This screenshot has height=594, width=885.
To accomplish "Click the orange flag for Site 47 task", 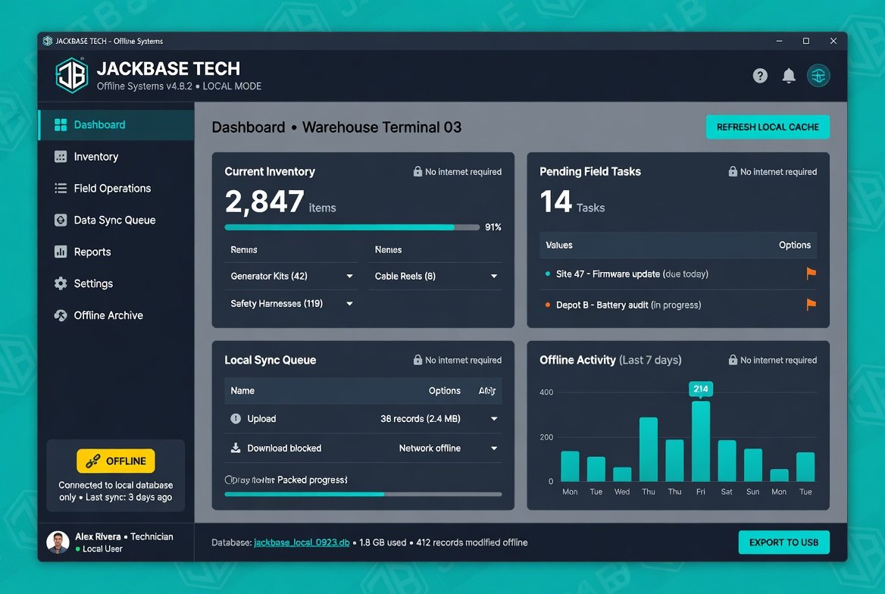I will [811, 274].
